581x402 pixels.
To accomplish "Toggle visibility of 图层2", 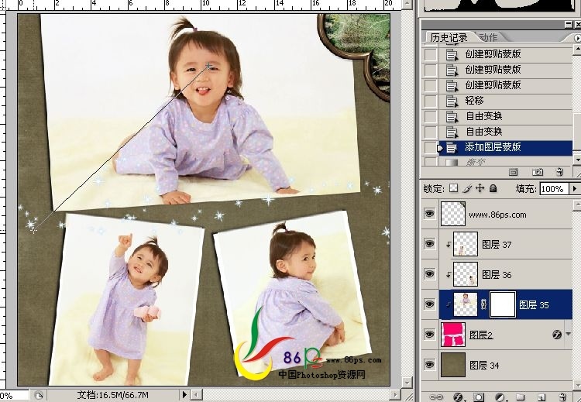I will point(429,334).
